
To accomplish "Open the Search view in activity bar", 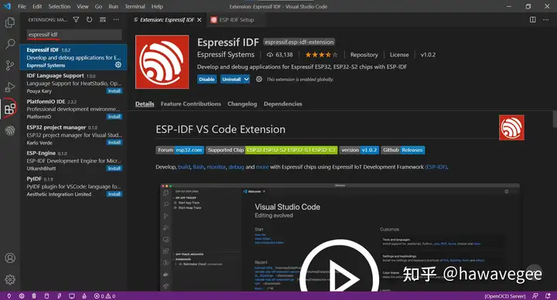I will [x=10, y=44].
